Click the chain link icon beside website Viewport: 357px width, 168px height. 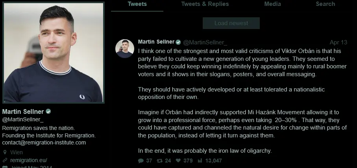[5, 160]
